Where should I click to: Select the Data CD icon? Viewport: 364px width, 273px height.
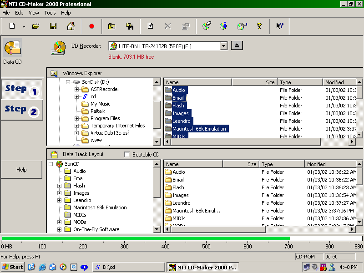(13, 48)
